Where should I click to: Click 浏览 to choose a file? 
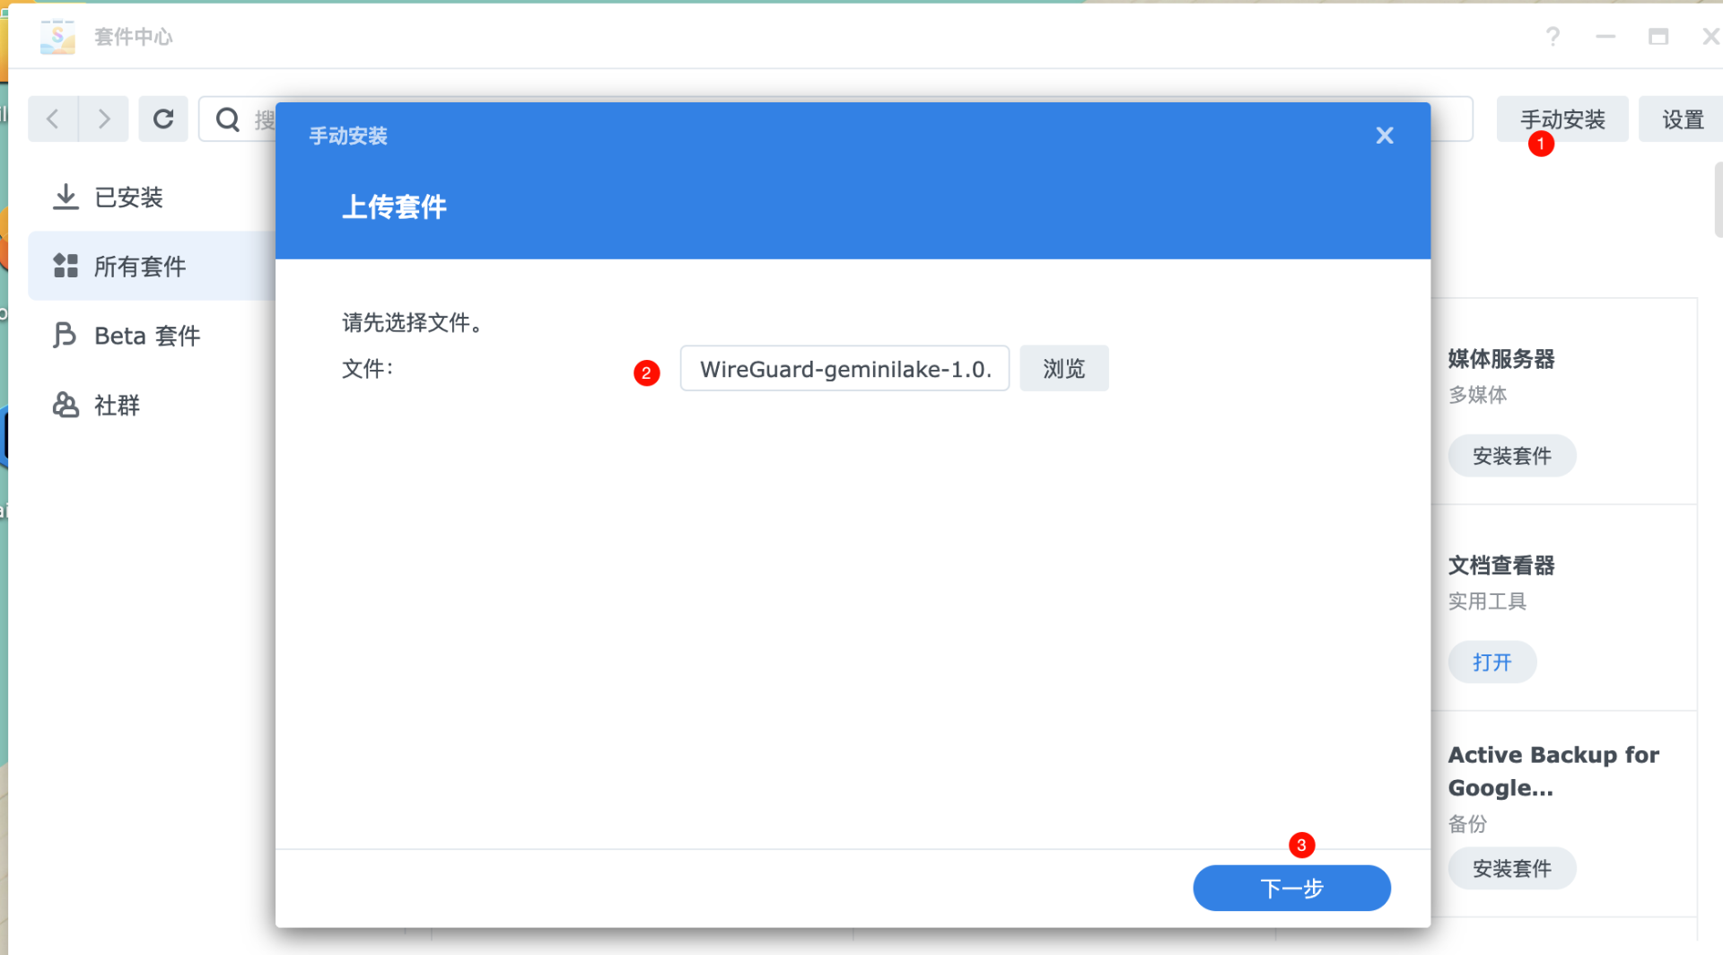click(1063, 369)
